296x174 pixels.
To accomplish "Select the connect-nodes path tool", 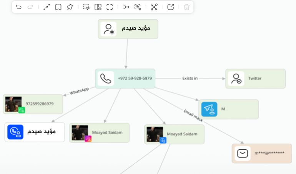I will point(47,7).
